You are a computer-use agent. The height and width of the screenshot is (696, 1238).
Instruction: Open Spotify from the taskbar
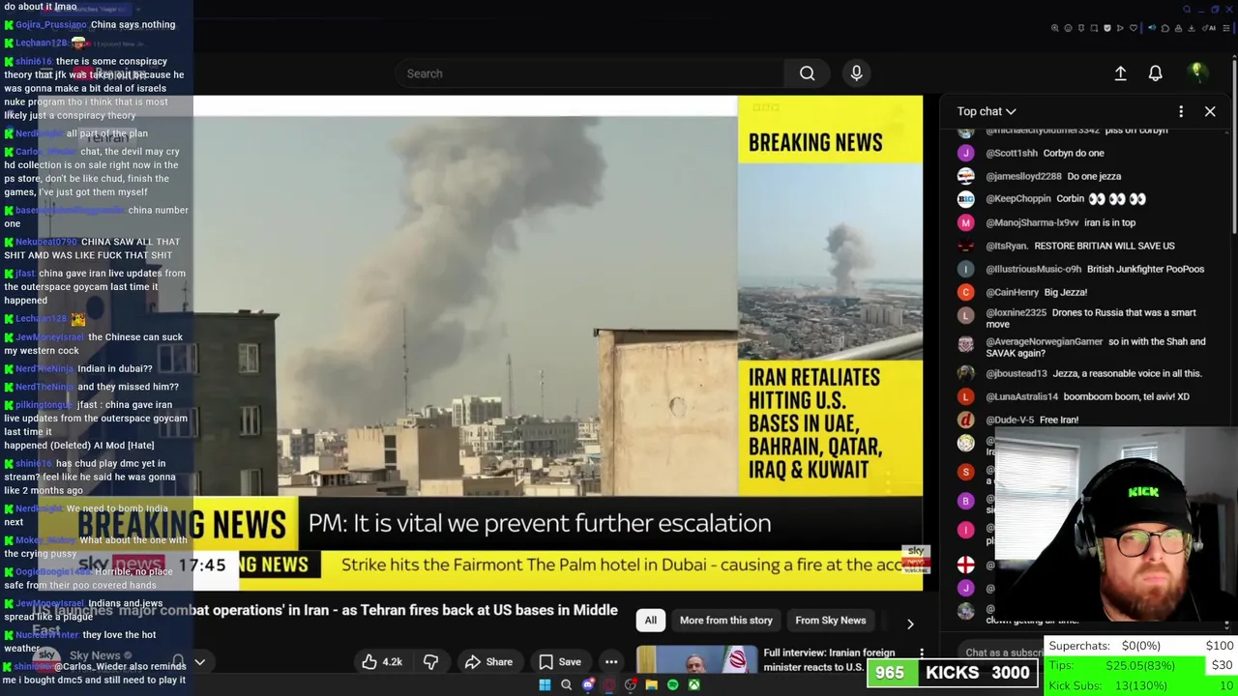(x=672, y=684)
